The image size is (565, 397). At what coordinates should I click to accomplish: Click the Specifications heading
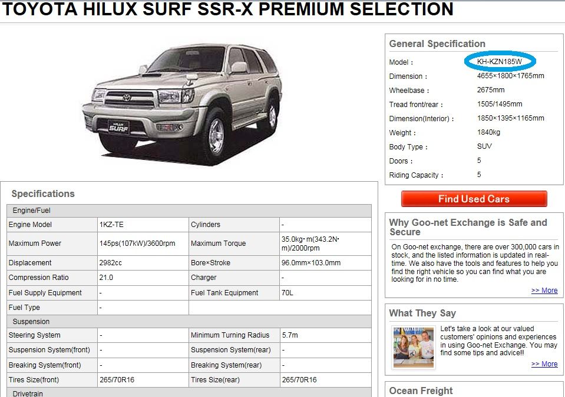43,194
